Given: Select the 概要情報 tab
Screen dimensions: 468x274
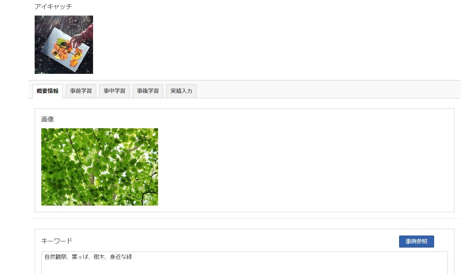Looking at the screenshot, I should [x=48, y=91].
